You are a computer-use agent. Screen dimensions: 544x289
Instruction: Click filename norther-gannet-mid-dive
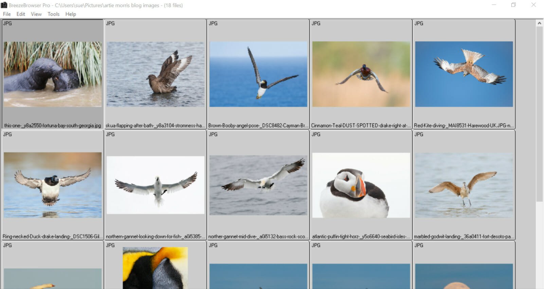(258, 236)
